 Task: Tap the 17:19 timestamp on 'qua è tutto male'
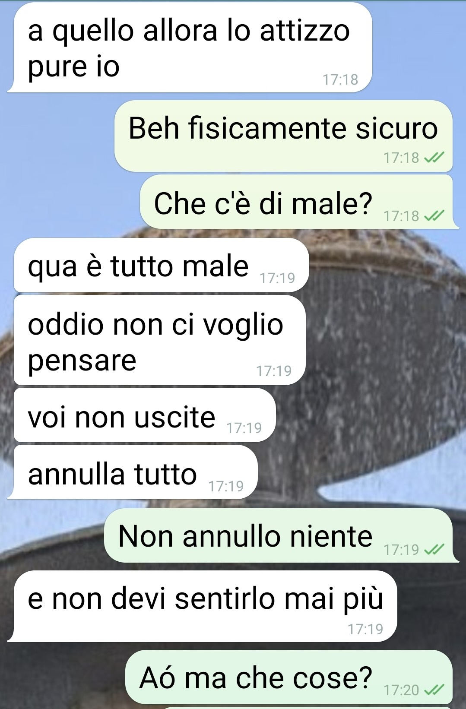click(x=277, y=278)
